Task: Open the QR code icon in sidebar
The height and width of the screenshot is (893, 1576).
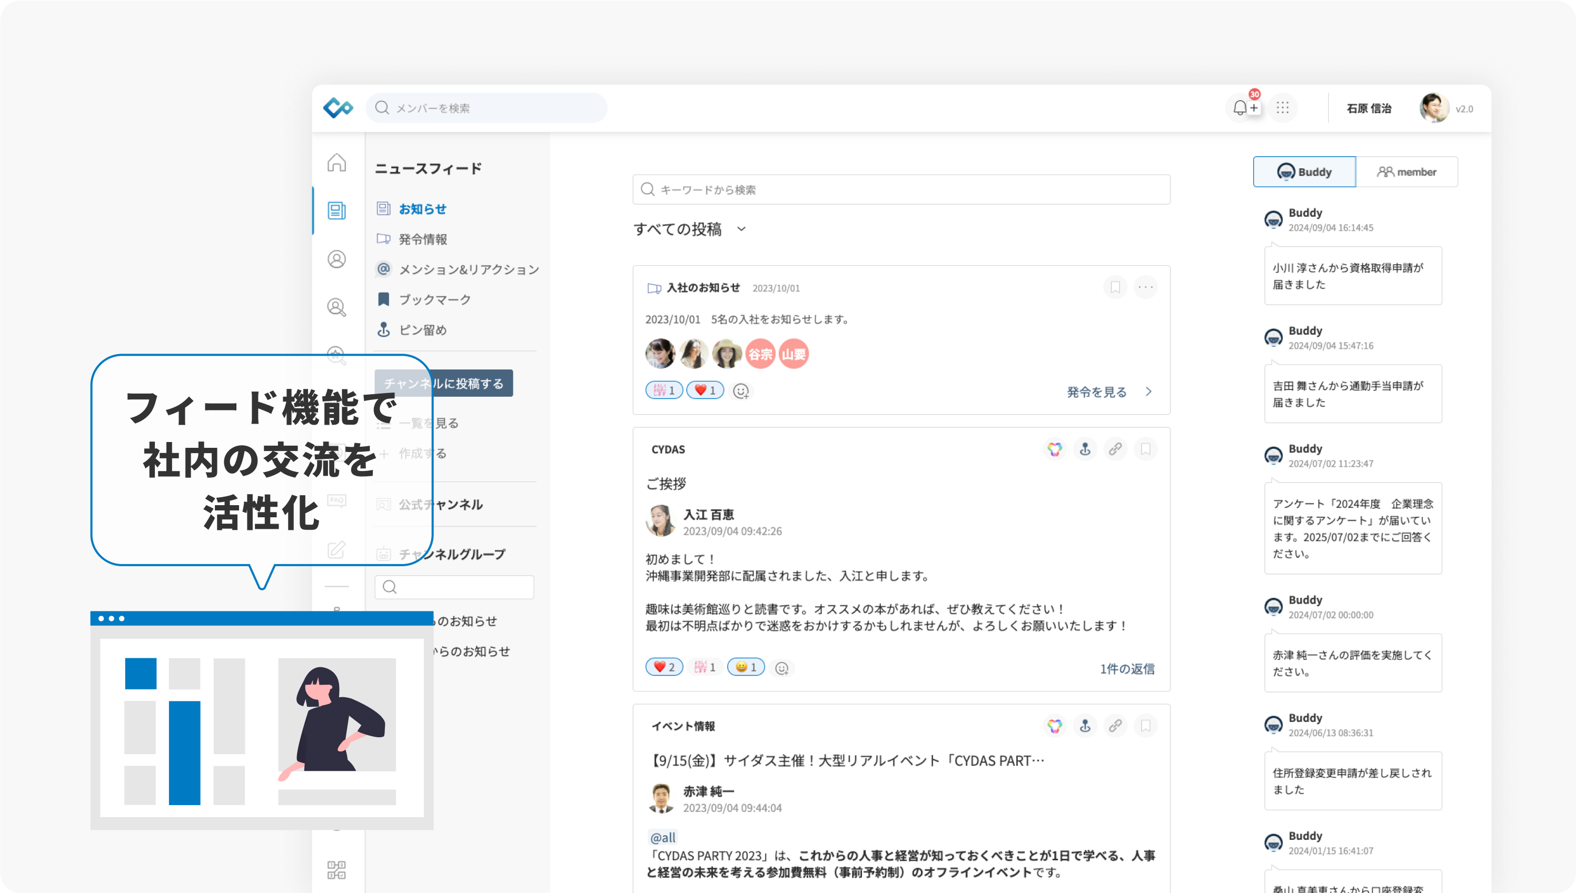Action: [336, 869]
